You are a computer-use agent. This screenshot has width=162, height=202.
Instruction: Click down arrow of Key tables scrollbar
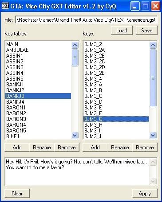75,136
